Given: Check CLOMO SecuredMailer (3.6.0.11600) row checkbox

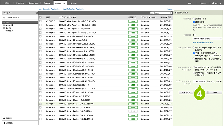Looking at the screenshot, I should pyautogui.click(x=40, y=111).
